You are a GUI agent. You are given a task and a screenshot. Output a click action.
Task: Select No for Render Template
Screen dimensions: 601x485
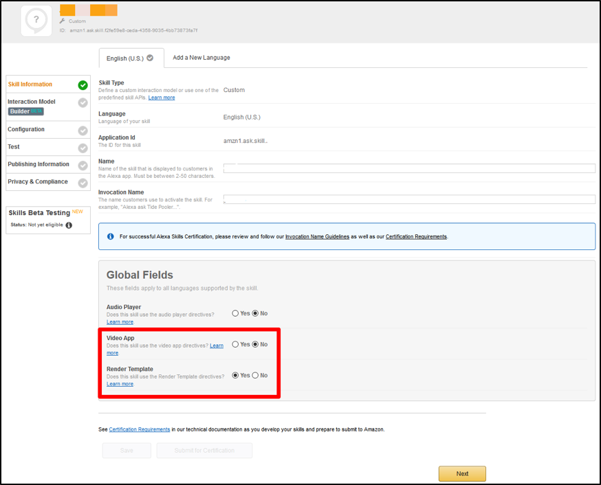[255, 375]
